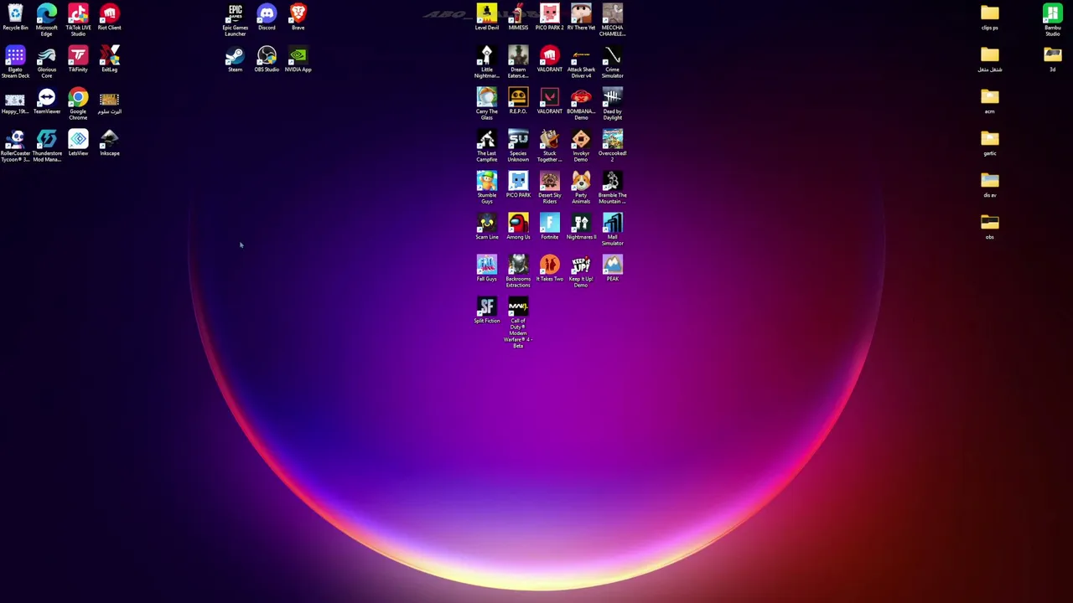Screen dimensions: 1073x603
Task: Select the 'obs' folder on desktop
Action: (x=990, y=226)
